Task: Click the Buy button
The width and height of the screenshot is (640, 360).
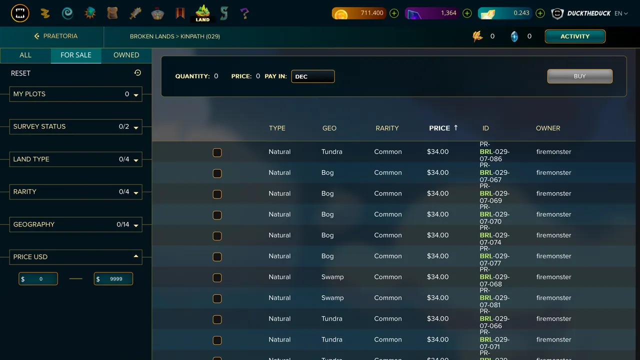Action: [579, 76]
